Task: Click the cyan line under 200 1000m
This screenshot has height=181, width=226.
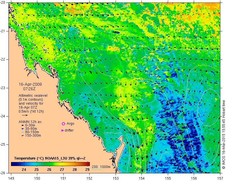Action: [x=97, y=169]
